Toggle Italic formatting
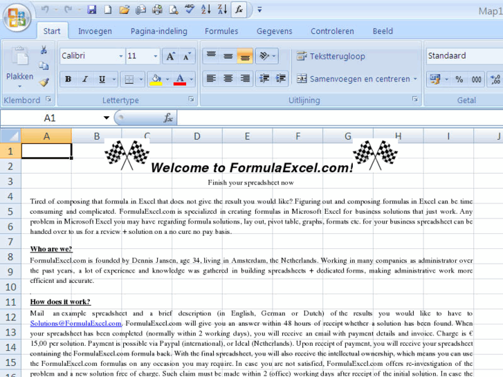This screenshot has width=503, height=377. click(x=84, y=80)
